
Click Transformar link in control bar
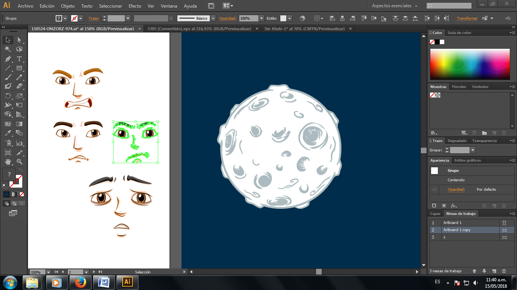click(467, 19)
